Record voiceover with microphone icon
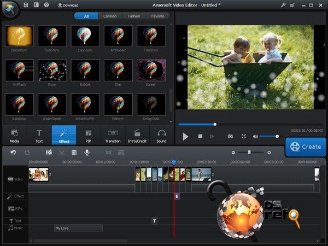This screenshot has height=246, width=328. tap(87, 153)
